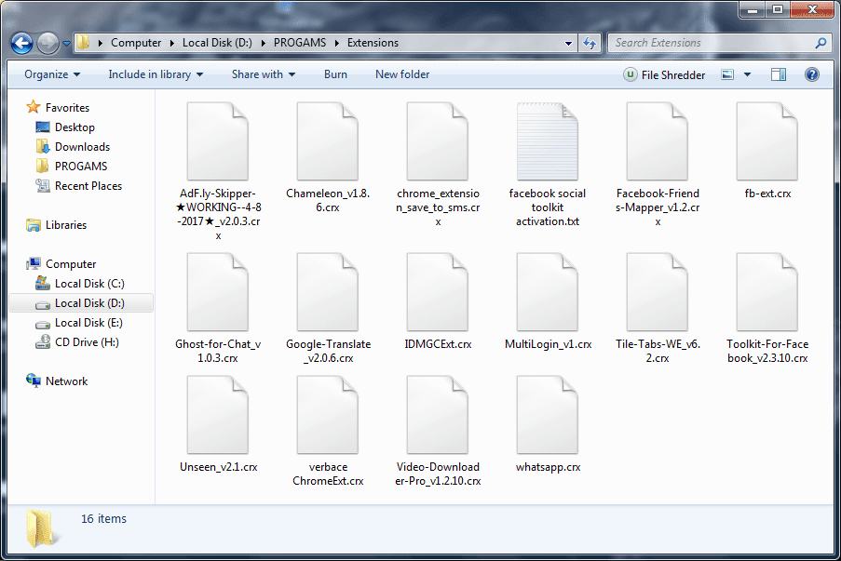Screen dimensions: 841x561
Task: Click the File Shredder toolbar button
Action: [664, 74]
